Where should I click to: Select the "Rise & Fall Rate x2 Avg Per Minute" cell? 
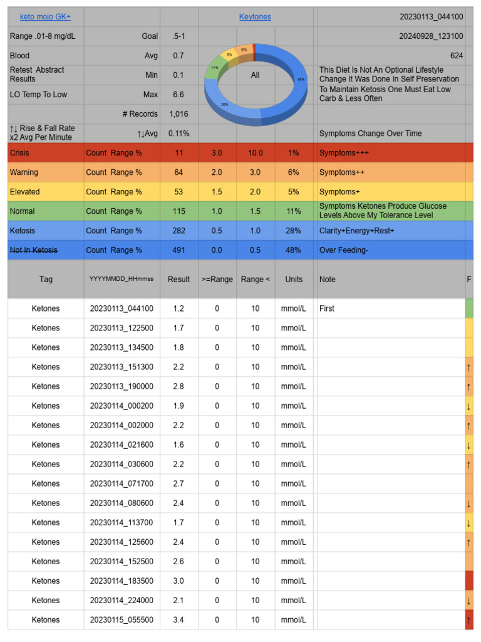[46, 133]
